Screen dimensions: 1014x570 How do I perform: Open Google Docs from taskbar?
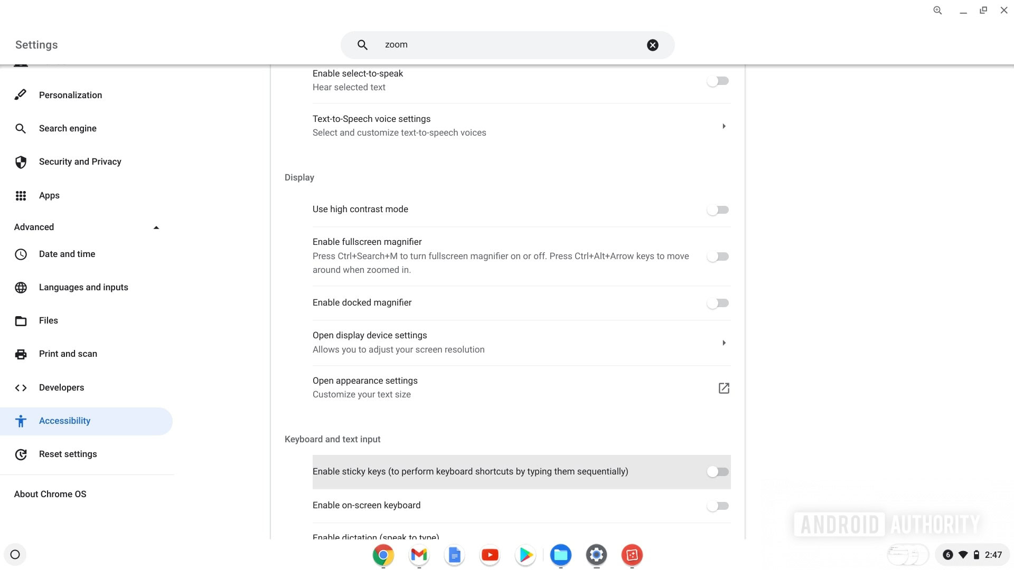pos(454,555)
